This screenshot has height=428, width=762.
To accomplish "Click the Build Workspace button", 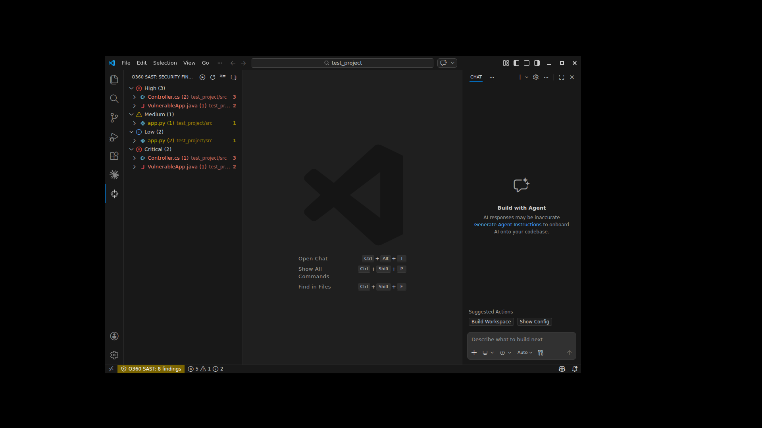I will [491, 322].
